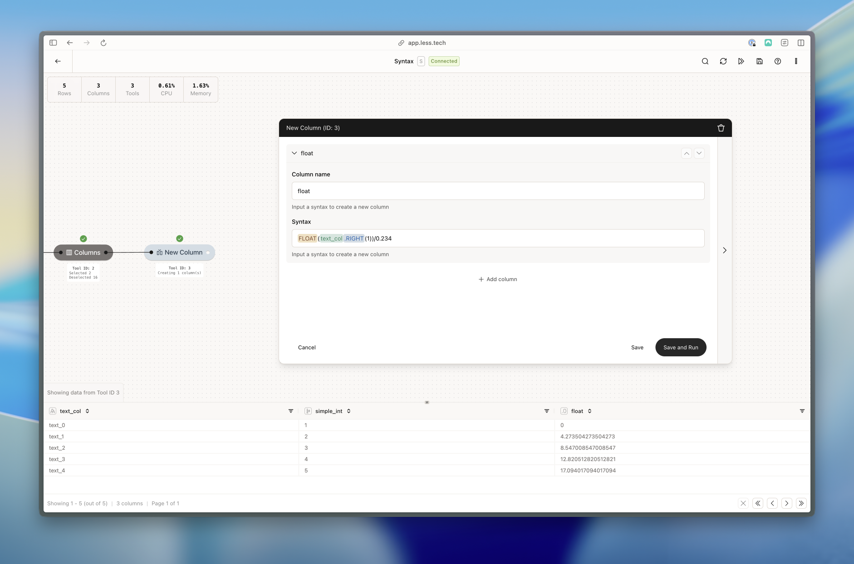854x564 pixels.
Task: Click Save and Run button
Action: click(681, 347)
